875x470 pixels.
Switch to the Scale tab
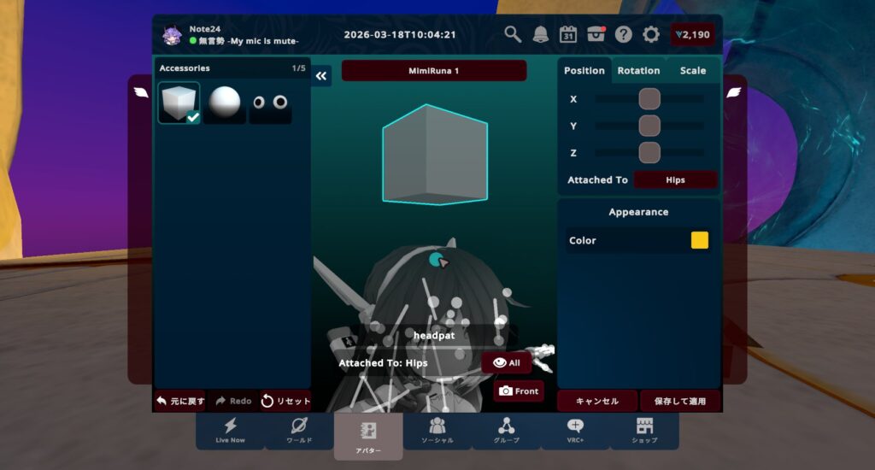coord(693,71)
